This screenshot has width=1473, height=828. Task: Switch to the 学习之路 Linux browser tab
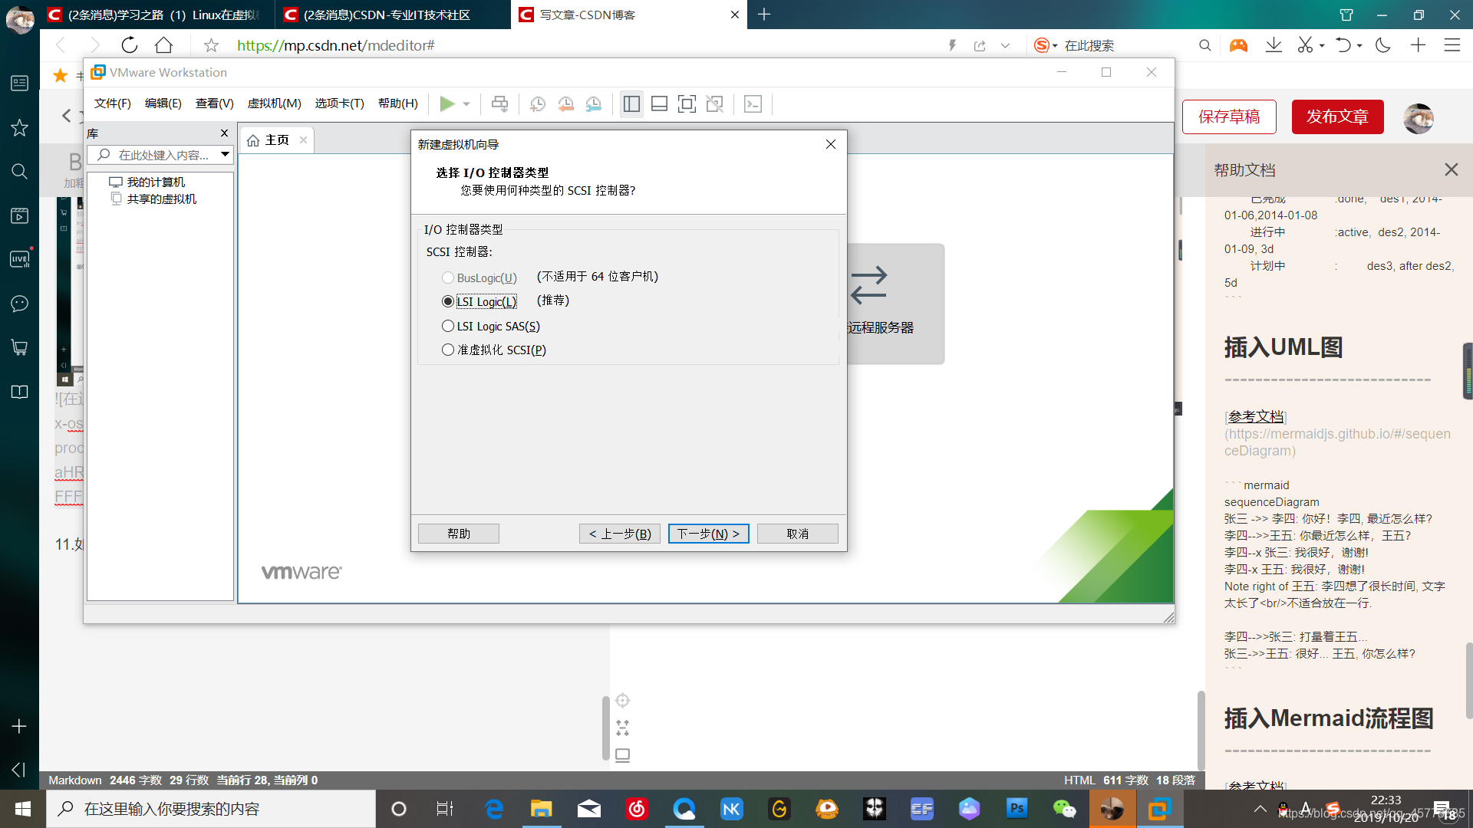click(x=157, y=15)
